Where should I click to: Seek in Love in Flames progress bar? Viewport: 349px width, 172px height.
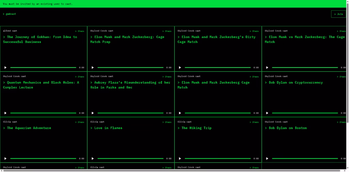click(x=131, y=158)
